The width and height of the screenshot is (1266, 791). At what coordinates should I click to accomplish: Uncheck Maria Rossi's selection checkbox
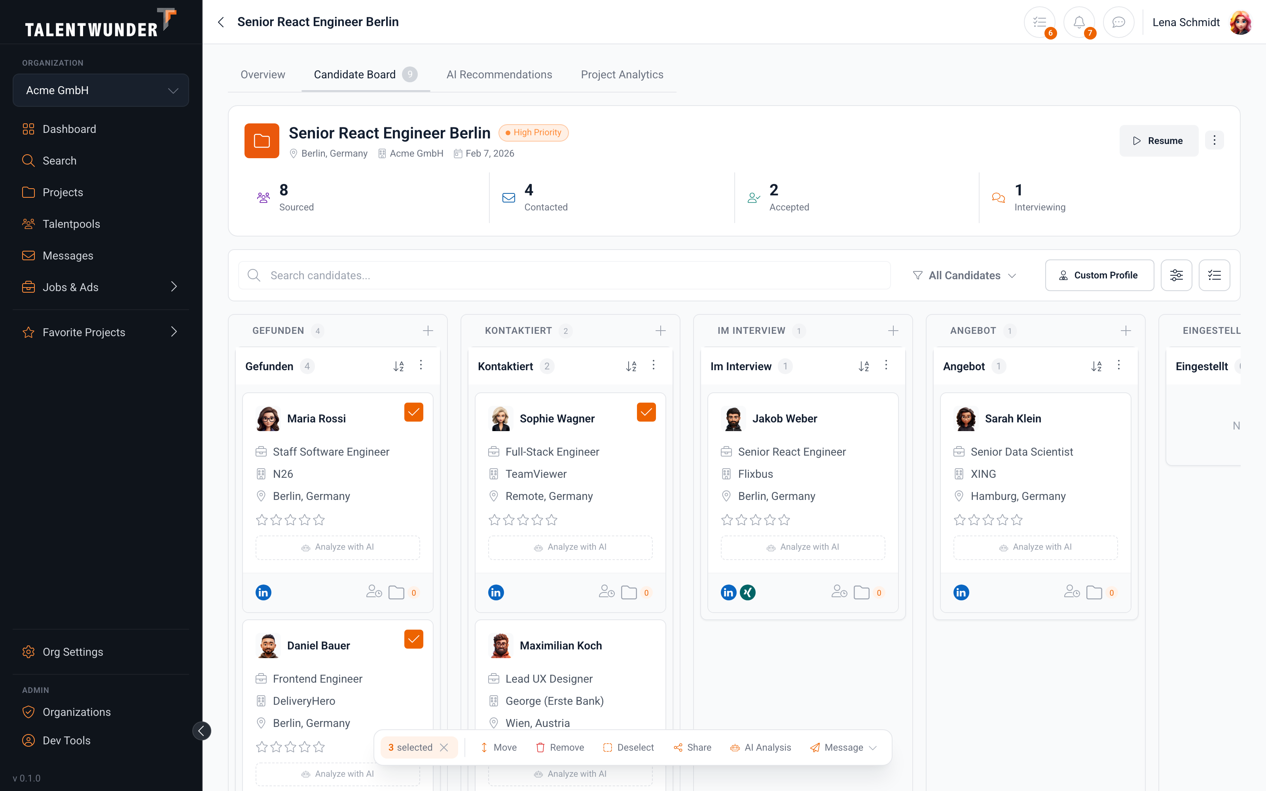413,412
